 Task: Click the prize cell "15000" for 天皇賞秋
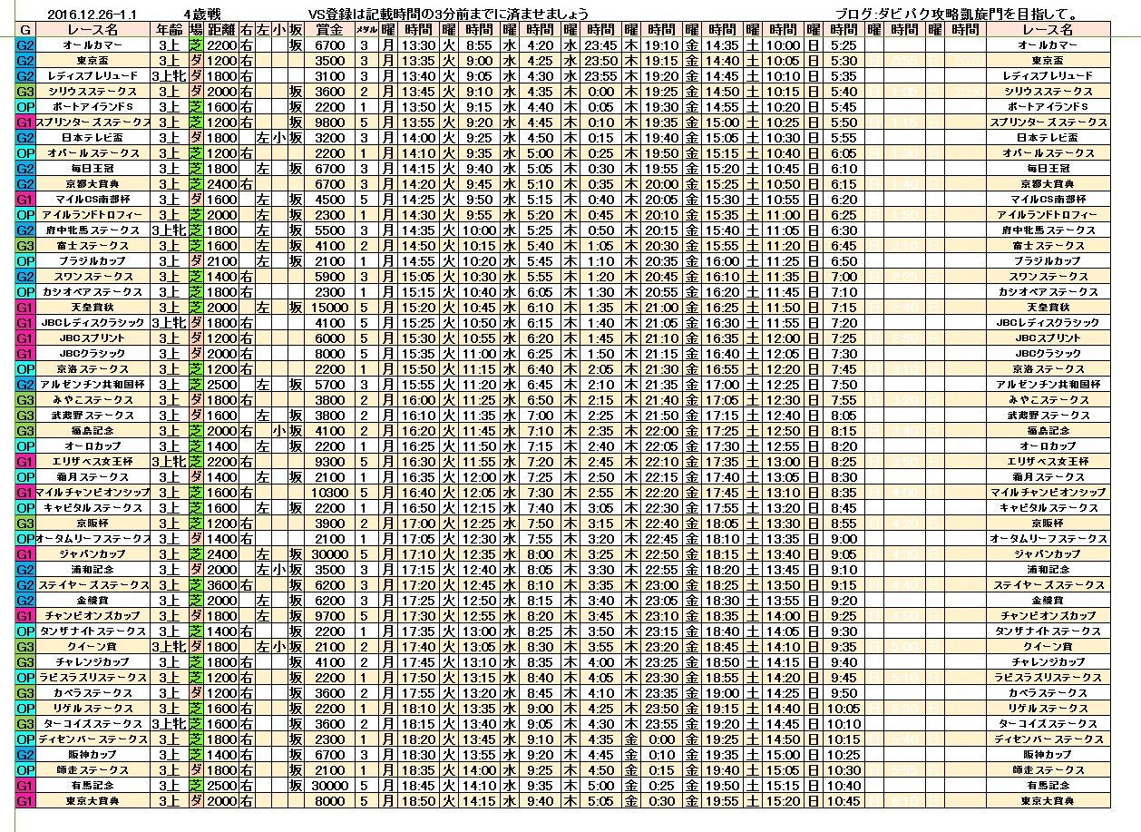point(329,307)
